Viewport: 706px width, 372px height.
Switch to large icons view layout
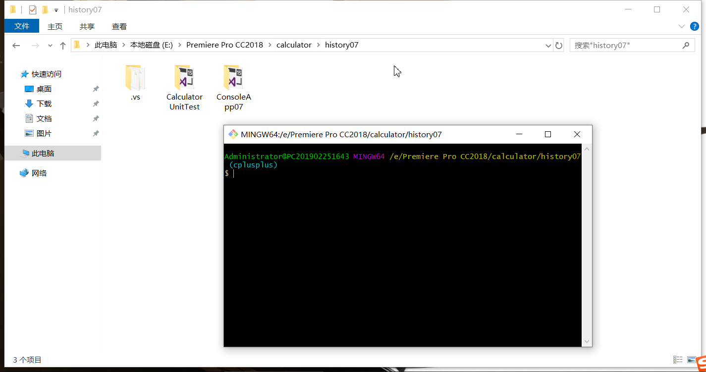pos(691,360)
